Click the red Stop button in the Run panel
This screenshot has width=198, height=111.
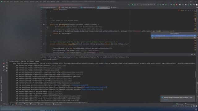tap(4, 63)
